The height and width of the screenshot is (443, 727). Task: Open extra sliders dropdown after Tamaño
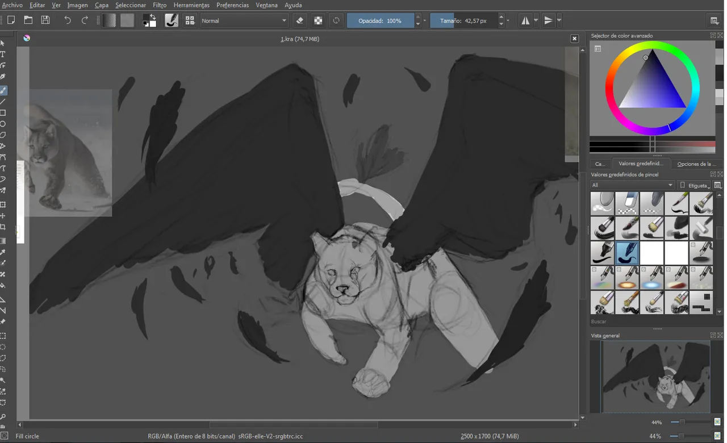[508, 20]
